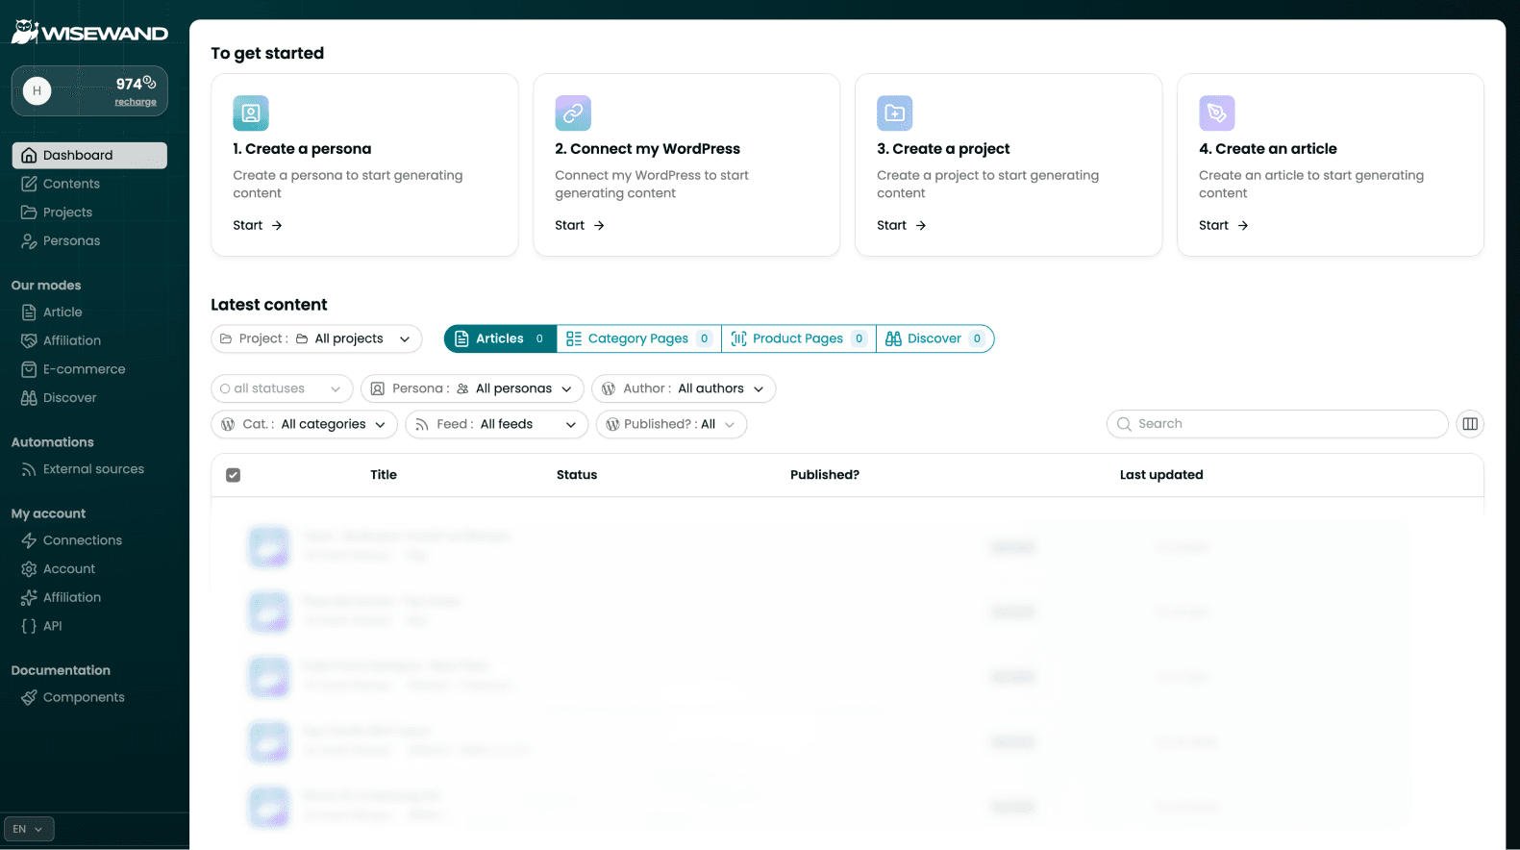Click the Connect my WordPress link icon

(572, 113)
